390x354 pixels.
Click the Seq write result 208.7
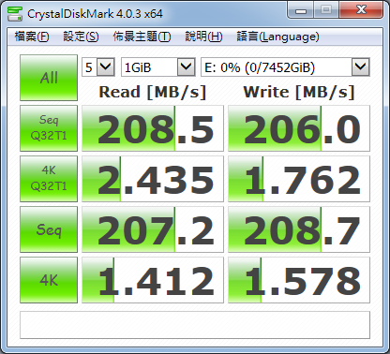pyautogui.click(x=299, y=229)
